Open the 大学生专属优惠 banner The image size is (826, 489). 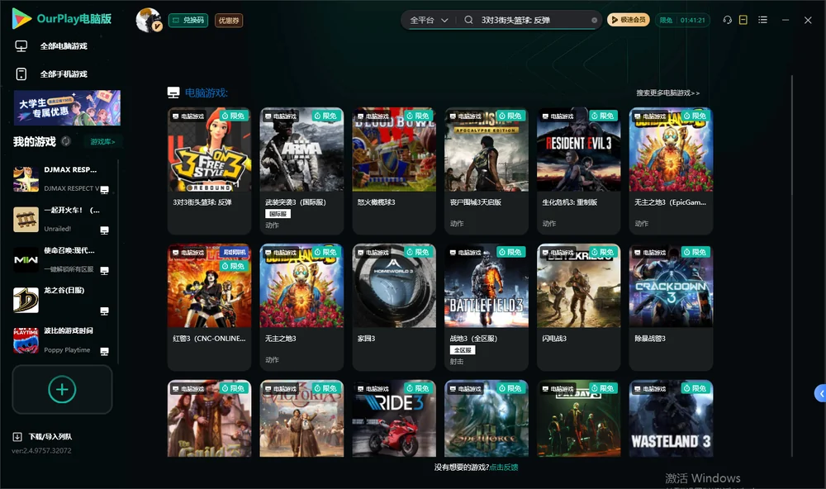coord(67,108)
